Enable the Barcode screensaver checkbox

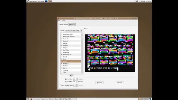click(x=62, y=41)
